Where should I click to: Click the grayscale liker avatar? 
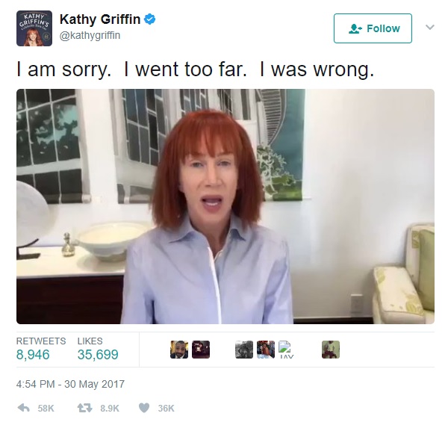point(244,350)
